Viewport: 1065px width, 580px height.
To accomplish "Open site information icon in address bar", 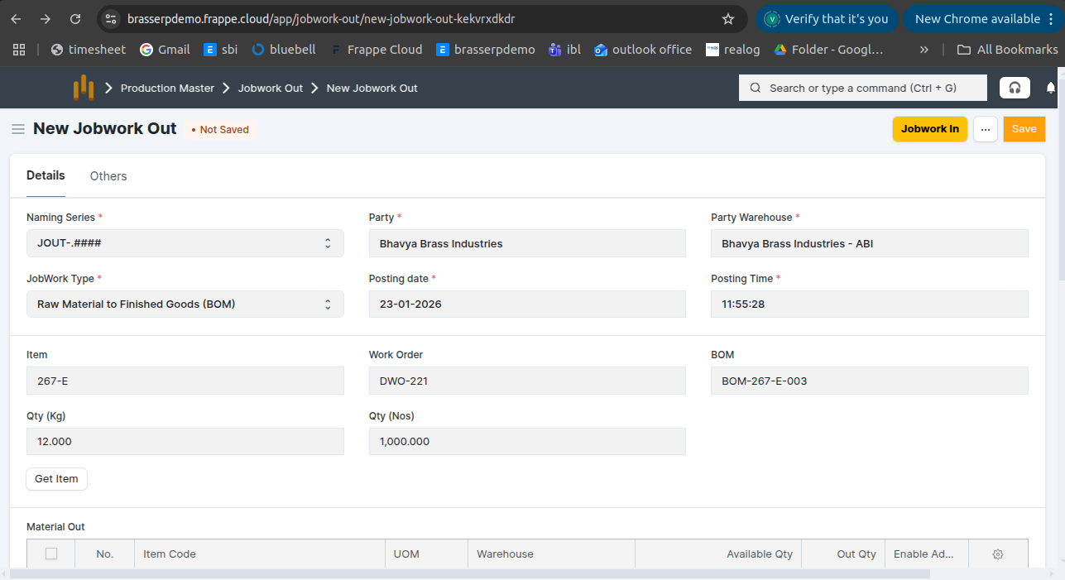I will pyautogui.click(x=111, y=19).
